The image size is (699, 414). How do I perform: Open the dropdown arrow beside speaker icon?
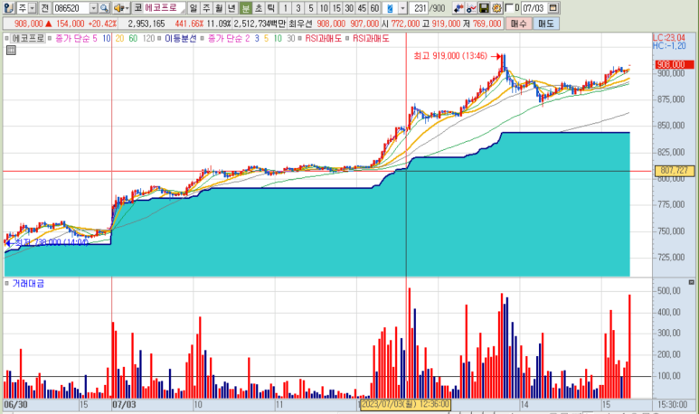(x=128, y=8)
